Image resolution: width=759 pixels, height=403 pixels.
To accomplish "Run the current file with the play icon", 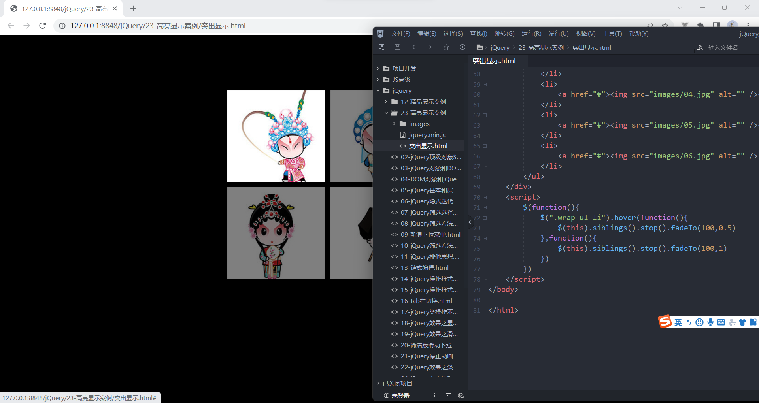I will point(462,47).
